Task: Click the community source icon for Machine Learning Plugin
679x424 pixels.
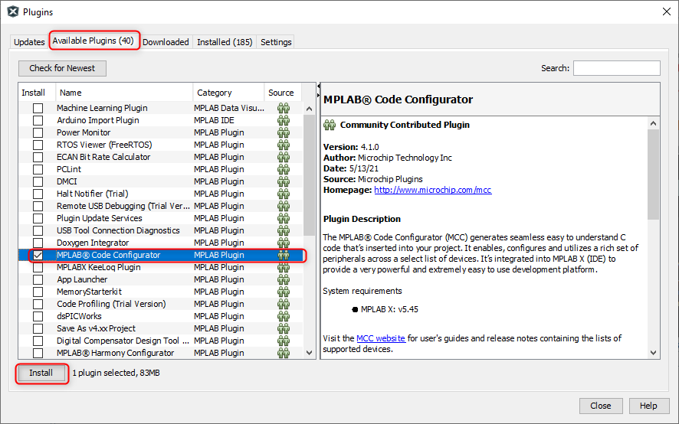Action: coord(284,108)
